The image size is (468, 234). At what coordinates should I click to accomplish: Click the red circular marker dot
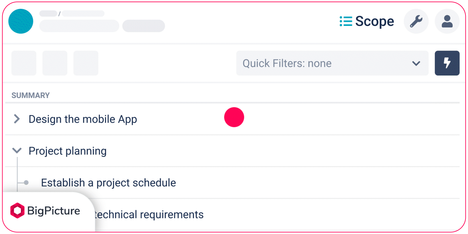click(x=234, y=117)
